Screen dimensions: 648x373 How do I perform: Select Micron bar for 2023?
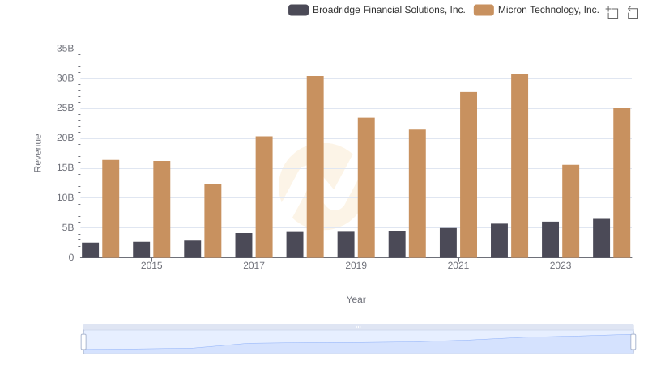coord(571,211)
